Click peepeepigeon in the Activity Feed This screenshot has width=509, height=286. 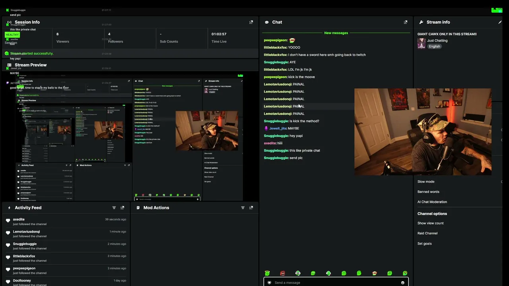[24, 269]
